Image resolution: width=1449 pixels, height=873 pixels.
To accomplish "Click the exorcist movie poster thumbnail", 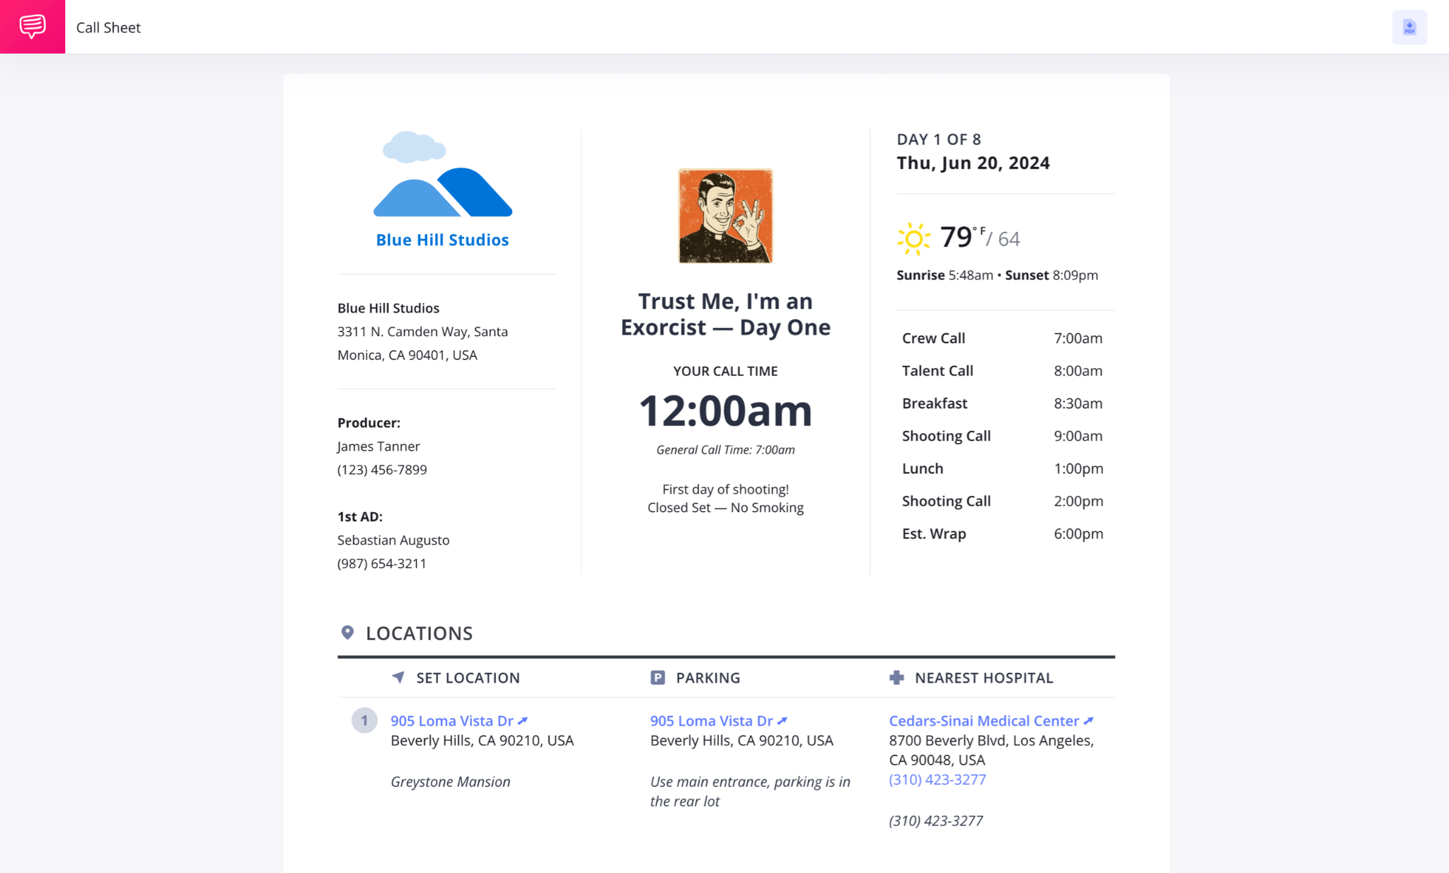I will tap(725, 216).
